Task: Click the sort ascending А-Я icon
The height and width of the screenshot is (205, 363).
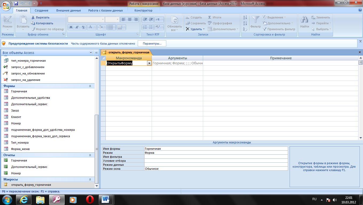Action: 245,17
